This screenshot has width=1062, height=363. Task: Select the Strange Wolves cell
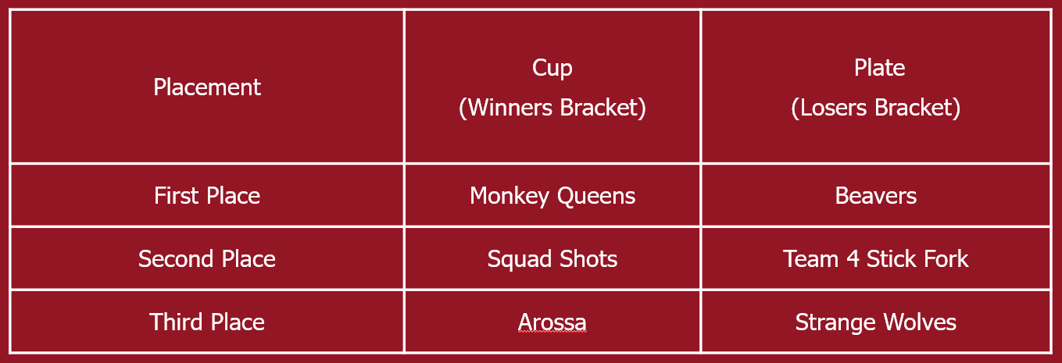click(x=876, y=322)
